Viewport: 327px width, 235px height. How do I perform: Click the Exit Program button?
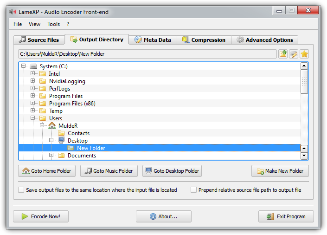[286, 216]
